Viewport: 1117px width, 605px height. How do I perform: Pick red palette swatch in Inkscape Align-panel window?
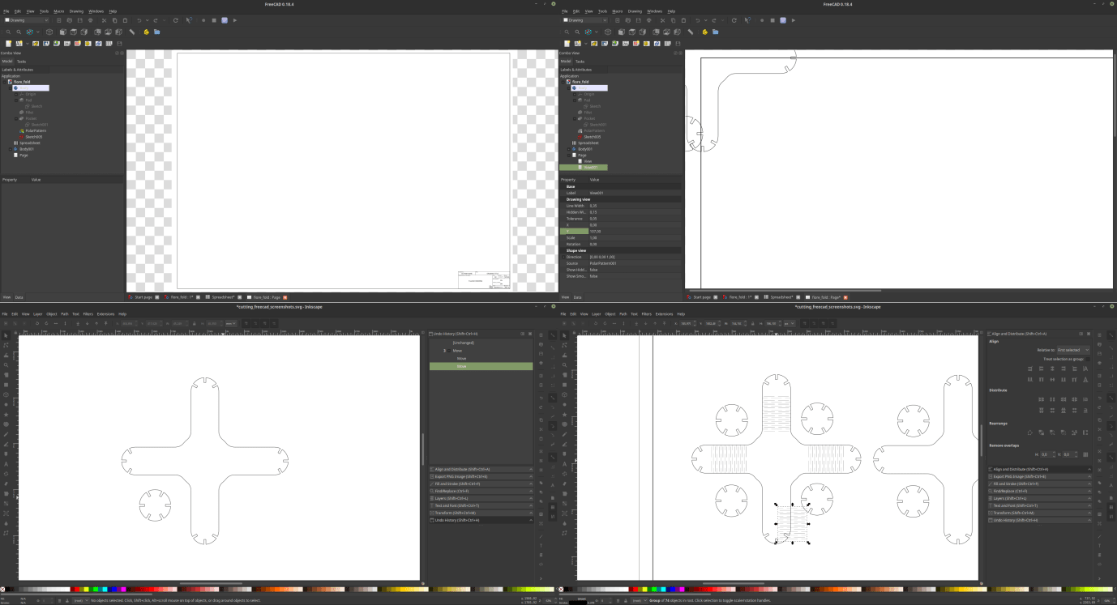click(x=636, y=589)
